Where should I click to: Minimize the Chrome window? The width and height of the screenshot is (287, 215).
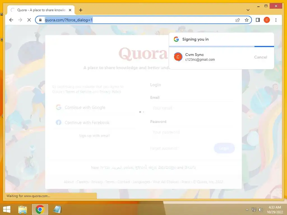point(258,6)
